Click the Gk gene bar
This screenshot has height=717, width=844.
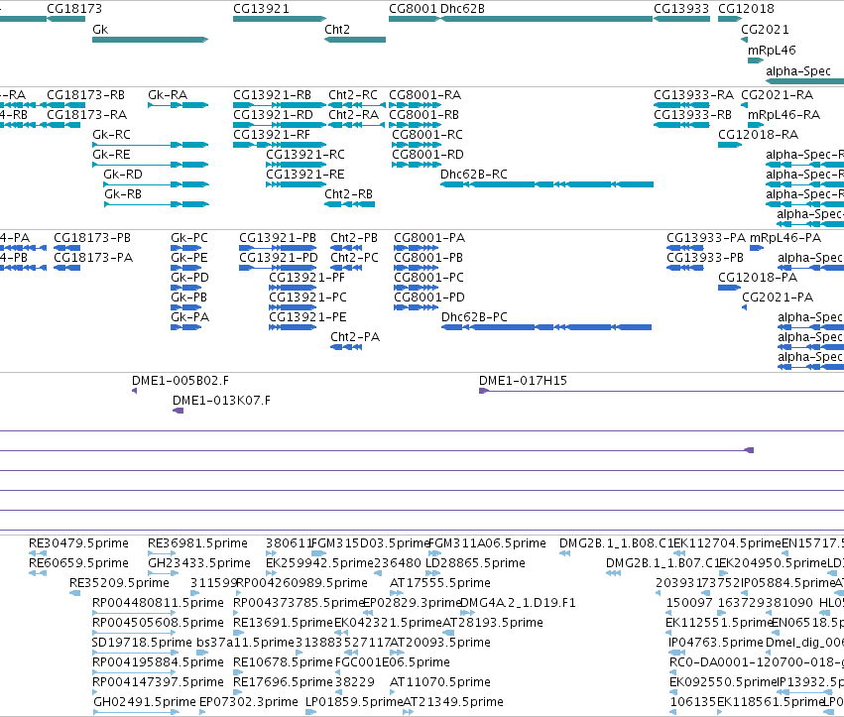pos(150,40)
